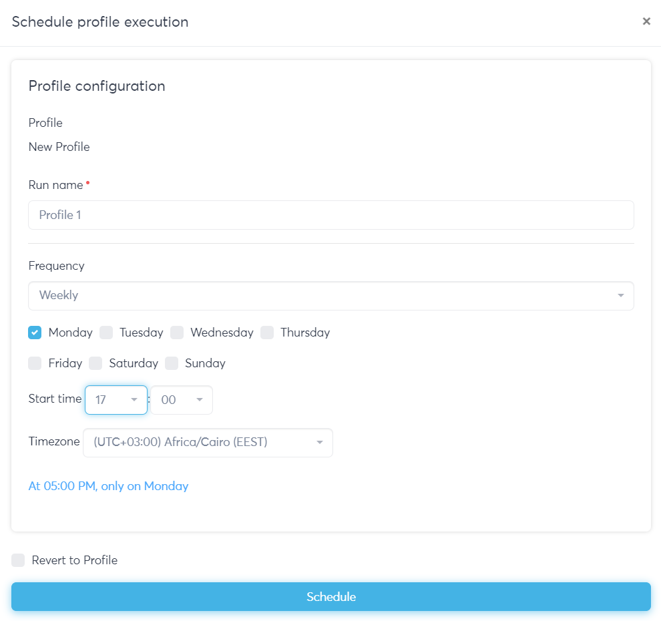Close the Schedule profile execution dialog
This screenshot has height=621, width=661.
[x=646, y=21]
